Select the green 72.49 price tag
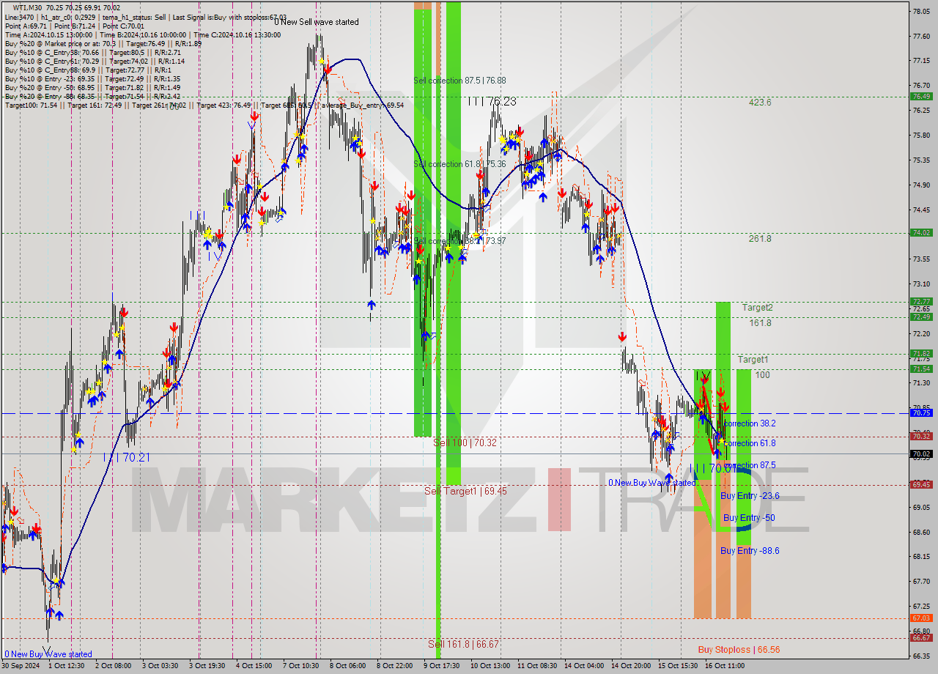Viewport: 938px width, 674px height. 921,316
